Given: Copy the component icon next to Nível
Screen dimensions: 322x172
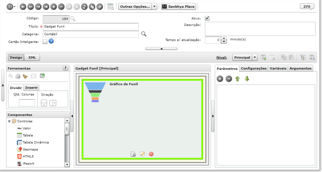Looking at the screenshot, I should click(284, 57).
